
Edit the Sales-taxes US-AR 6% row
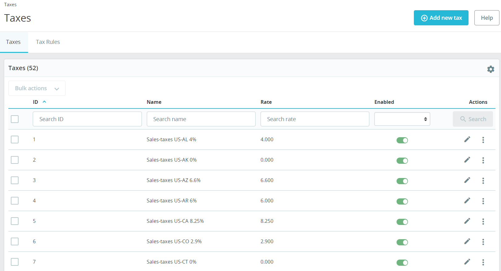(x=467, y=201)
